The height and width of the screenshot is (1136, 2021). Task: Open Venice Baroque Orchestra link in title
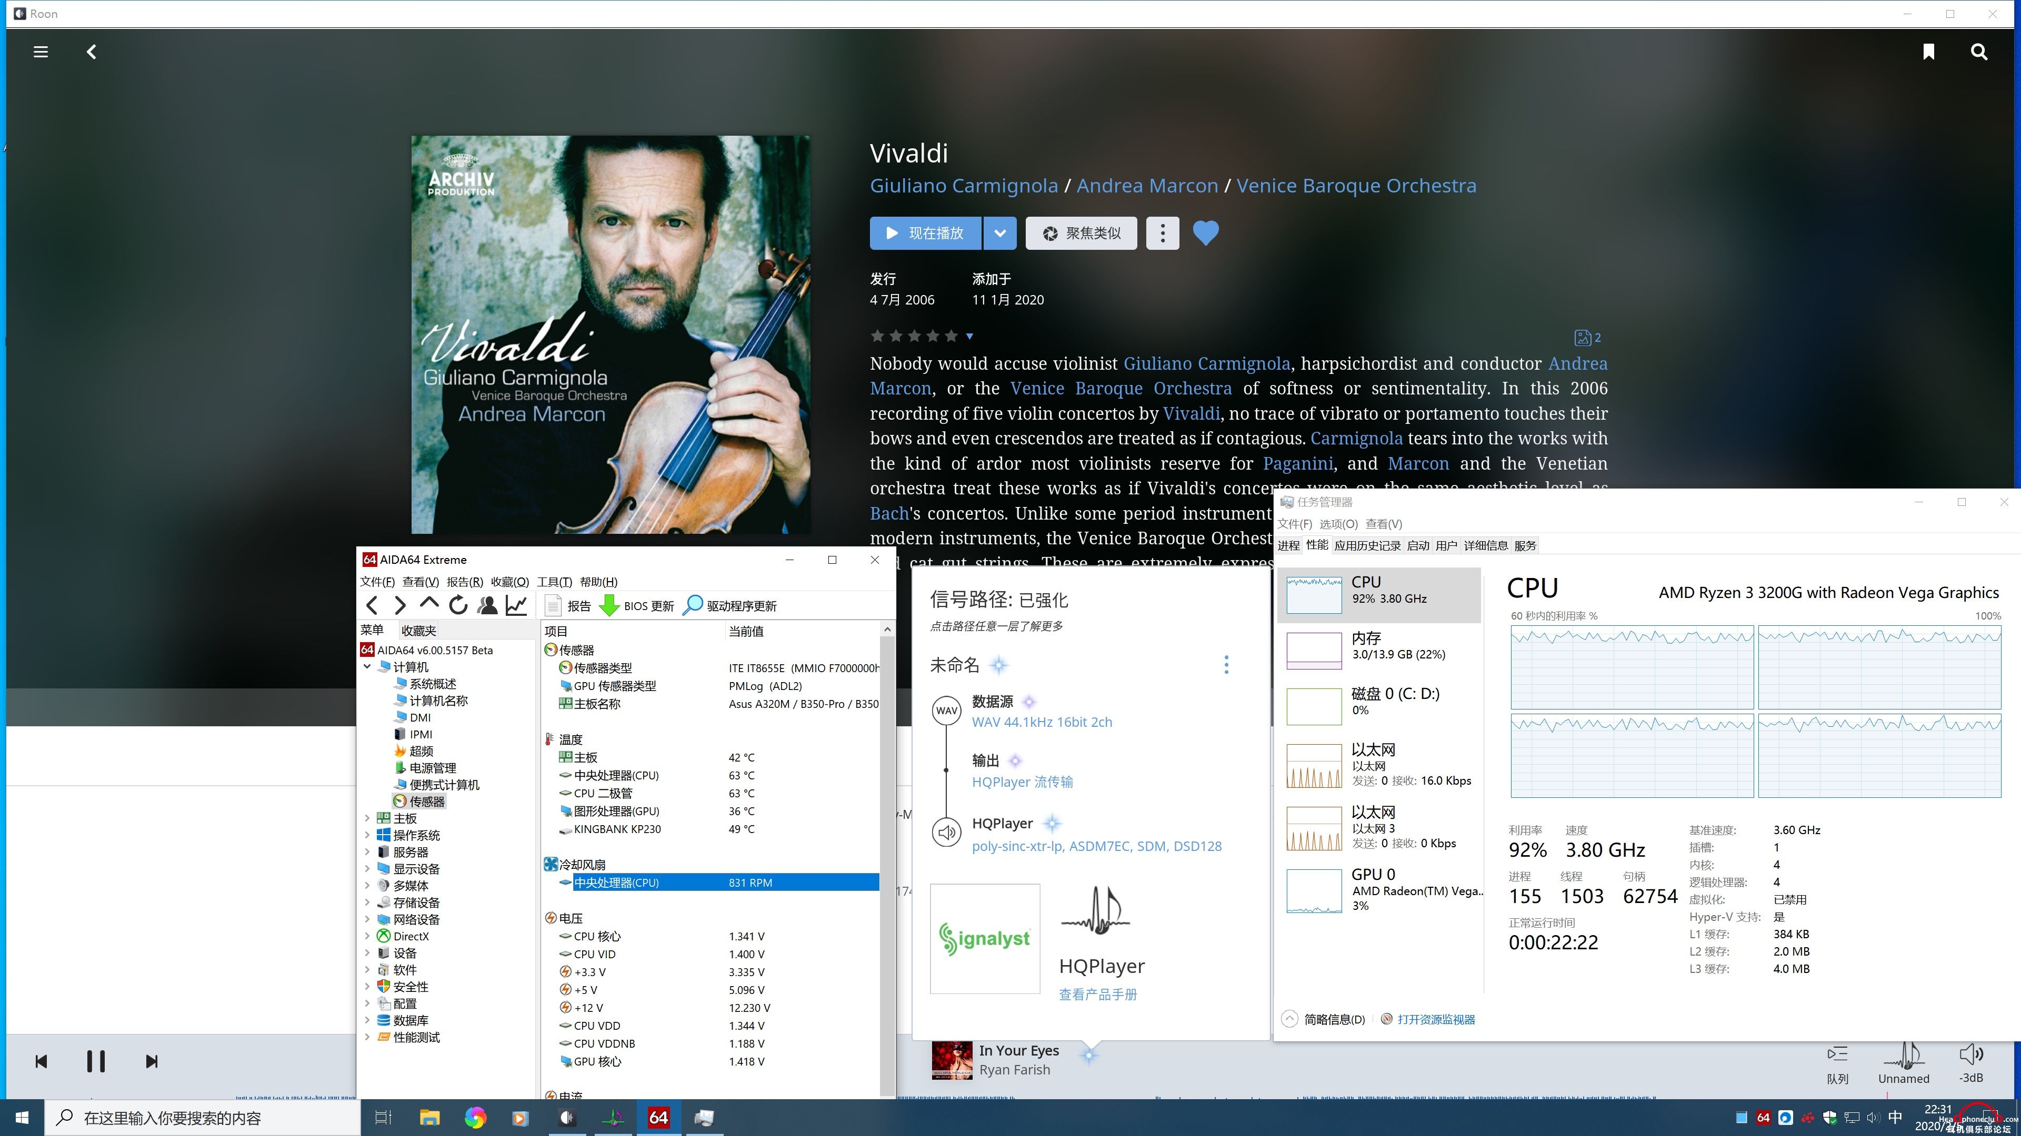coord(1356,186)
